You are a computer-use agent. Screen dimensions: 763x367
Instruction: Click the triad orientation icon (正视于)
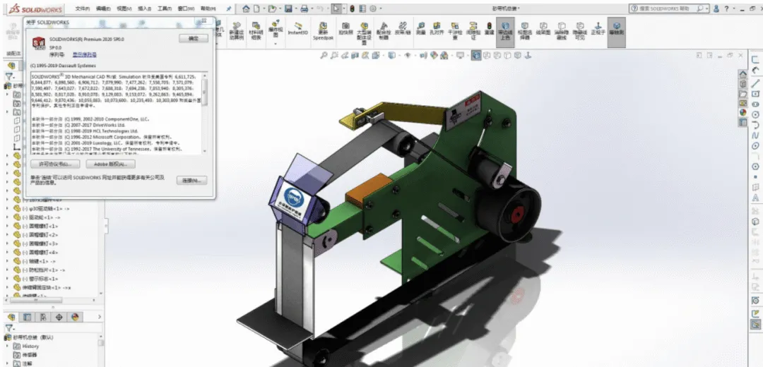(x=598, y=28)
